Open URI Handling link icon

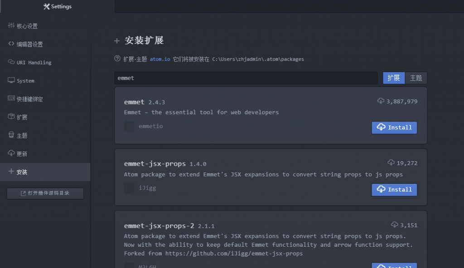coord(11,62)
